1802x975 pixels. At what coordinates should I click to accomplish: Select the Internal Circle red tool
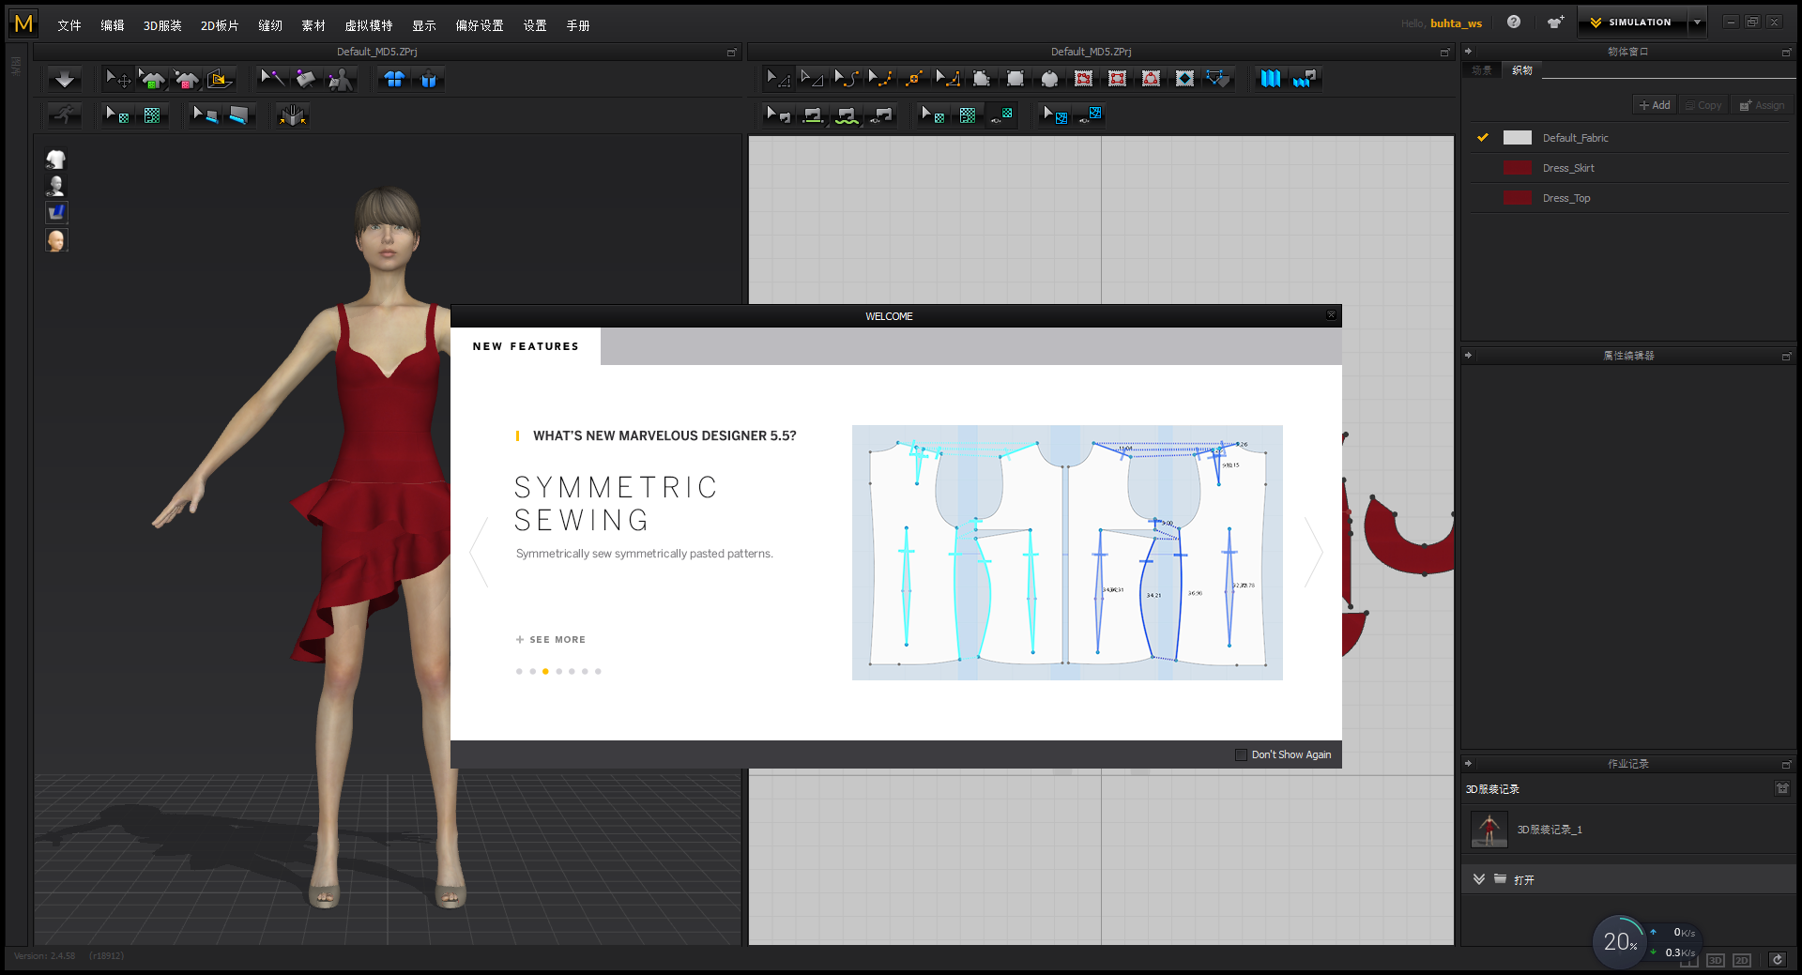point(1151,79)
